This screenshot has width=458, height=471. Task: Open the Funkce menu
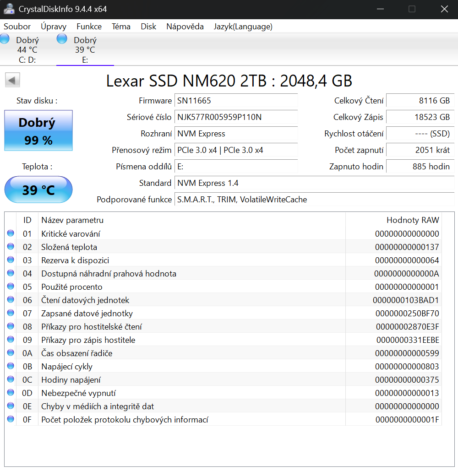(89, 27)
